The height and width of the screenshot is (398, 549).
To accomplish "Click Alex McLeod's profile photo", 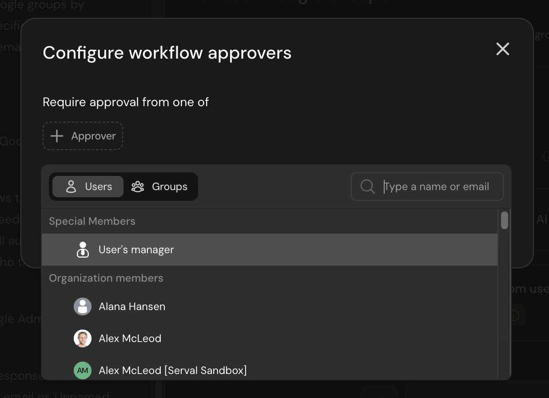I will (x=83, y=338).
